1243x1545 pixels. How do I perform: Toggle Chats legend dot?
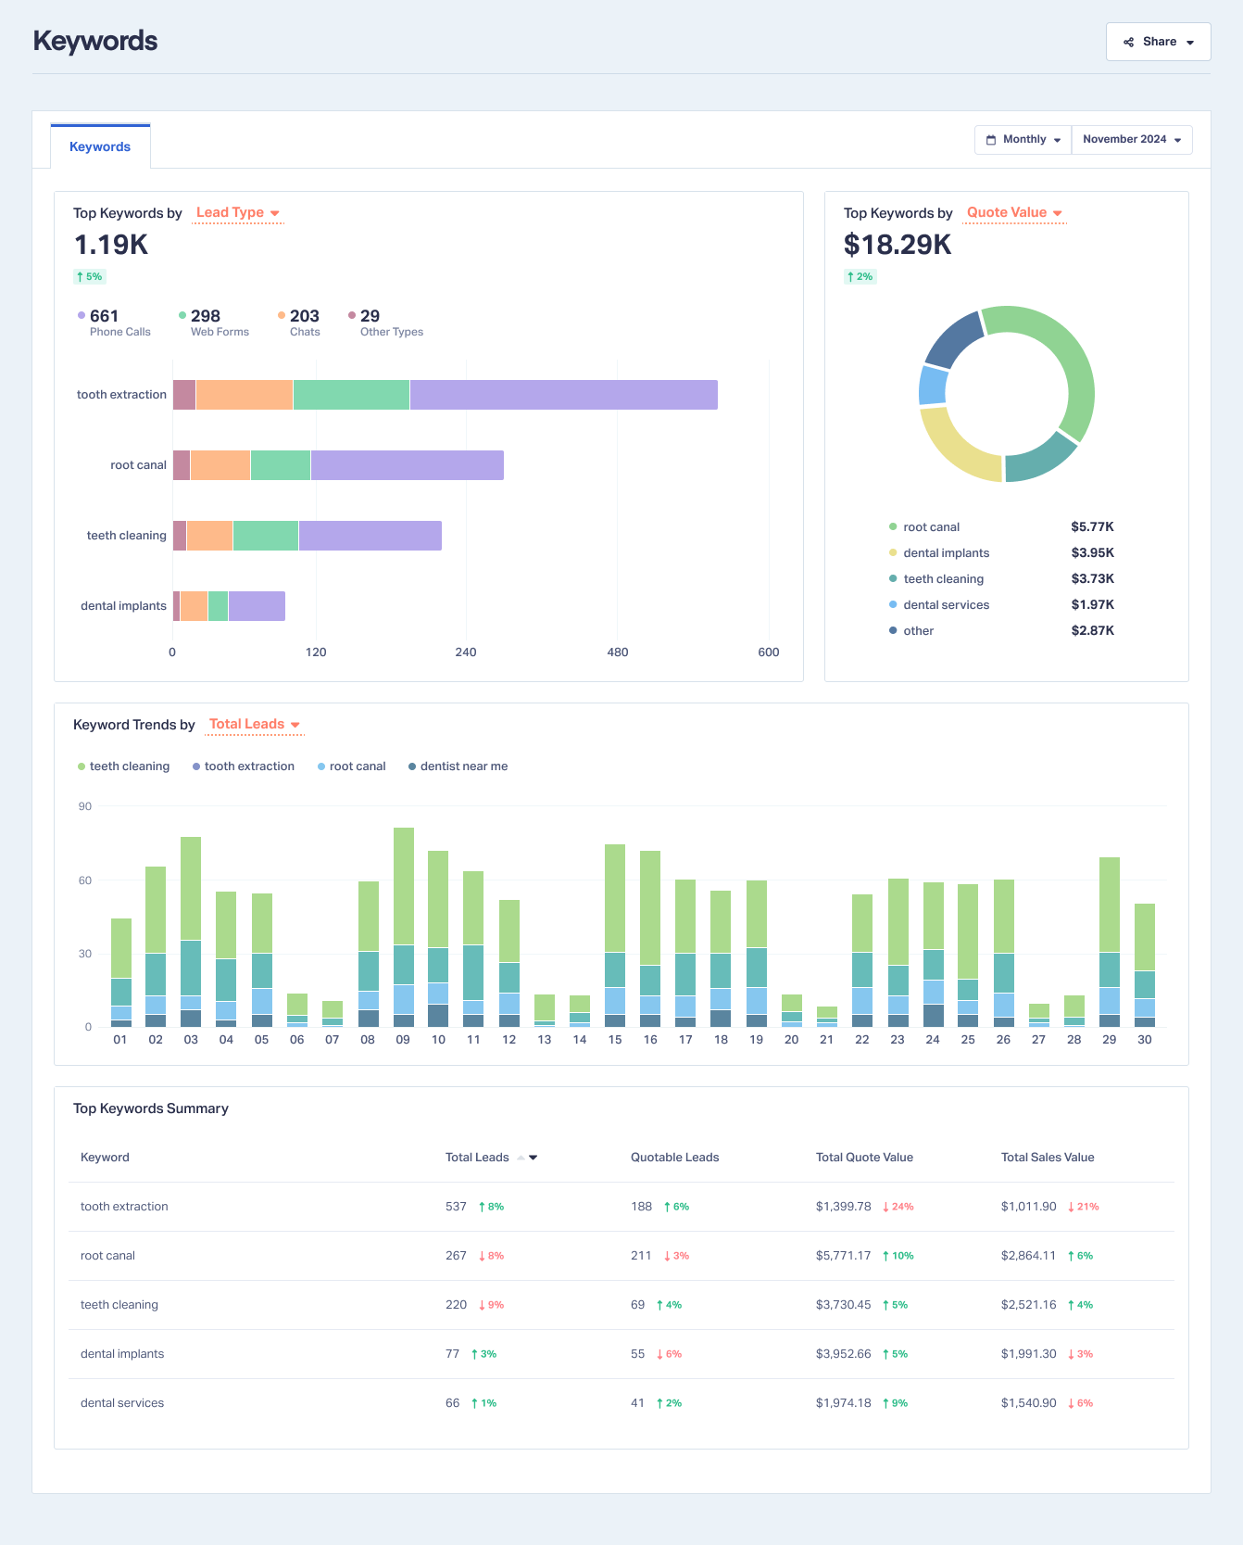tap(282, 315)
